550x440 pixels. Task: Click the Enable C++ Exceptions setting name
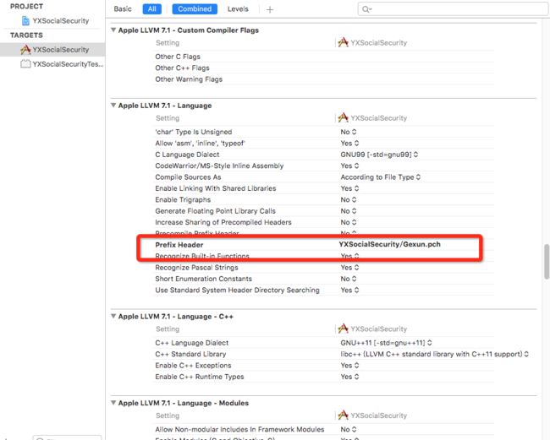[x=193, y=366]
